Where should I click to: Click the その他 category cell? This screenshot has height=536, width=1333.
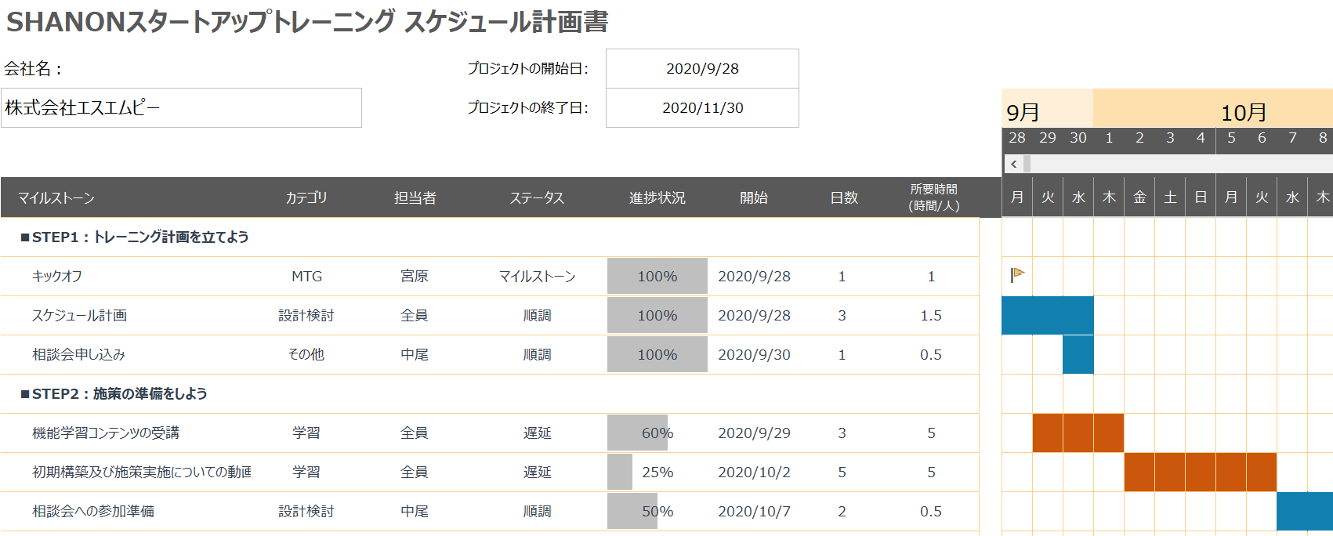[x=306, y=354]
